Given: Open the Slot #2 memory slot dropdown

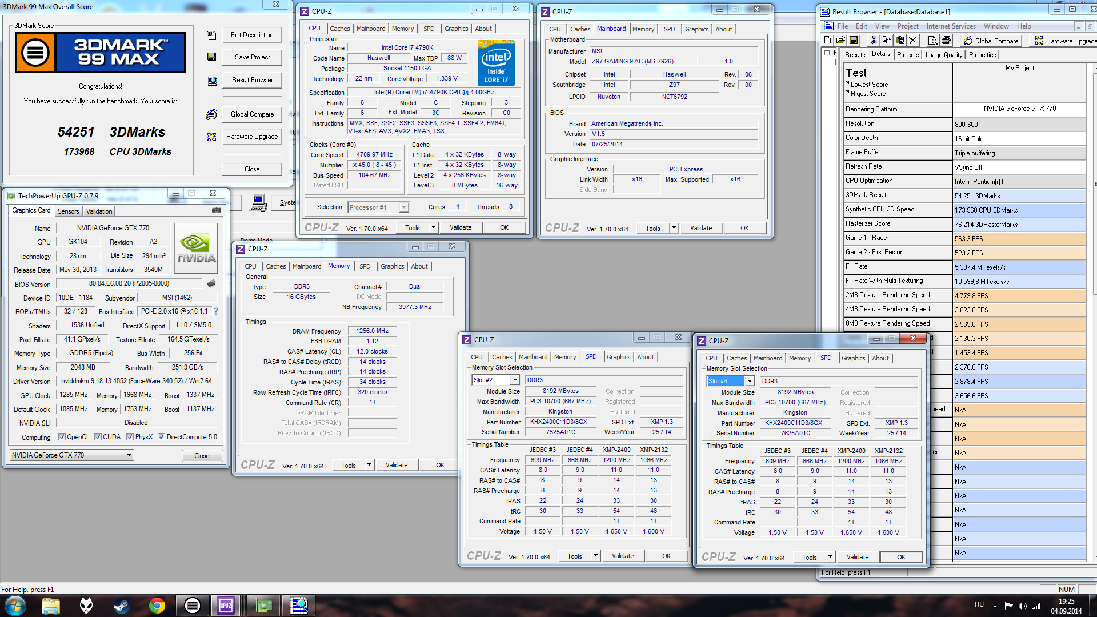Looking at the screenshot, I should pos(495,380).
